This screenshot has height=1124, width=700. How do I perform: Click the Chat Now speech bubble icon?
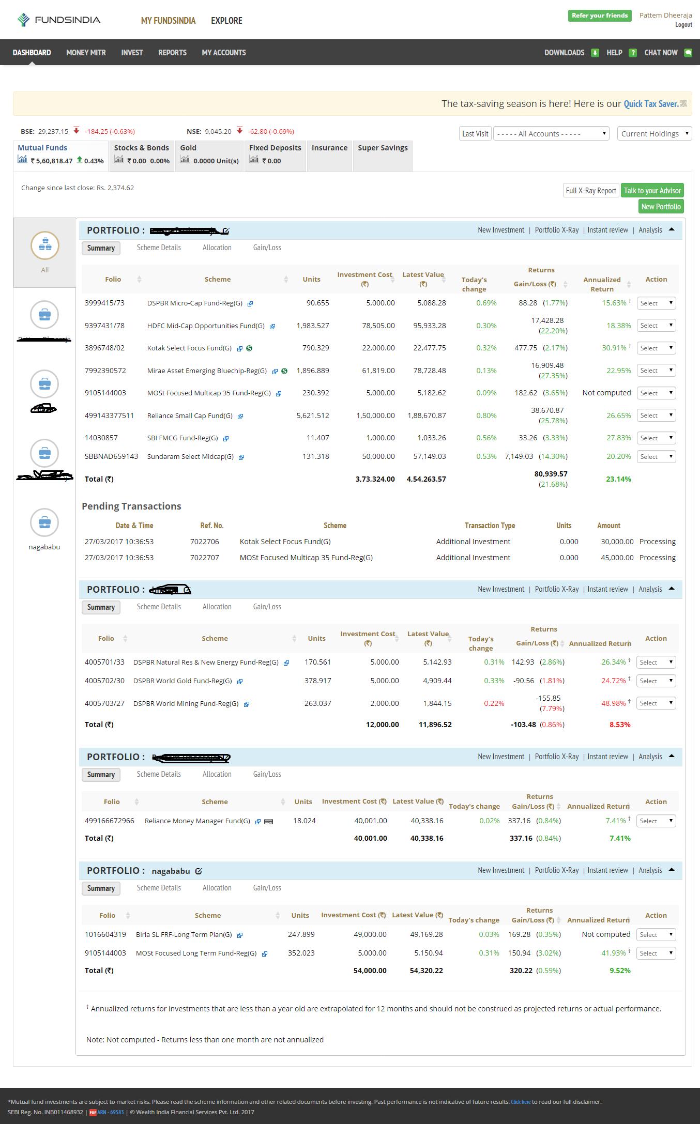coord(688,53)
